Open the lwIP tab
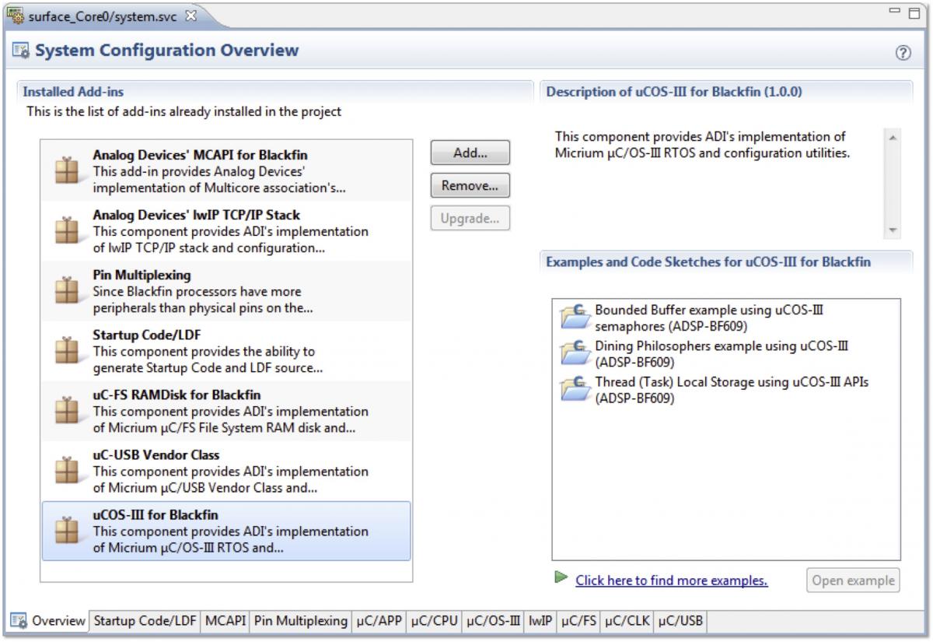Viewport: 933px width, 642px height. tap(540, 620)
